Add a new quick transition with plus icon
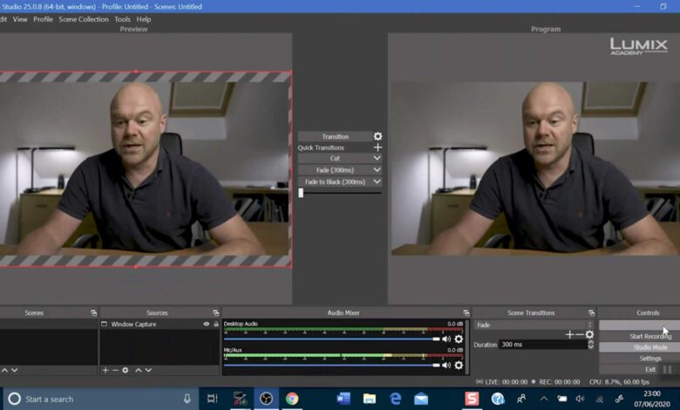This screenshot has width=680, height=410. pos(377,148)
